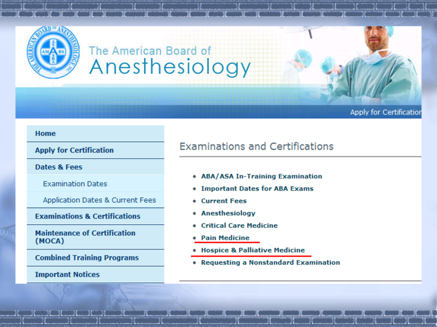This screenshot has height=327, width=437.
Task: Follow the Requesting a Nonstandard Examination link
Action: [270, 263]
